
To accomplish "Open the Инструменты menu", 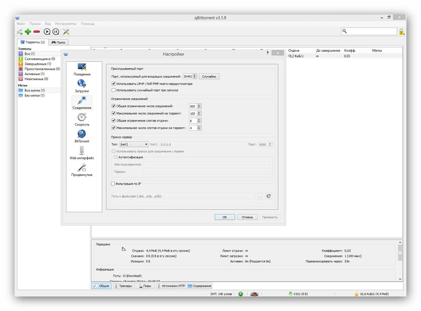I will 66,24.
